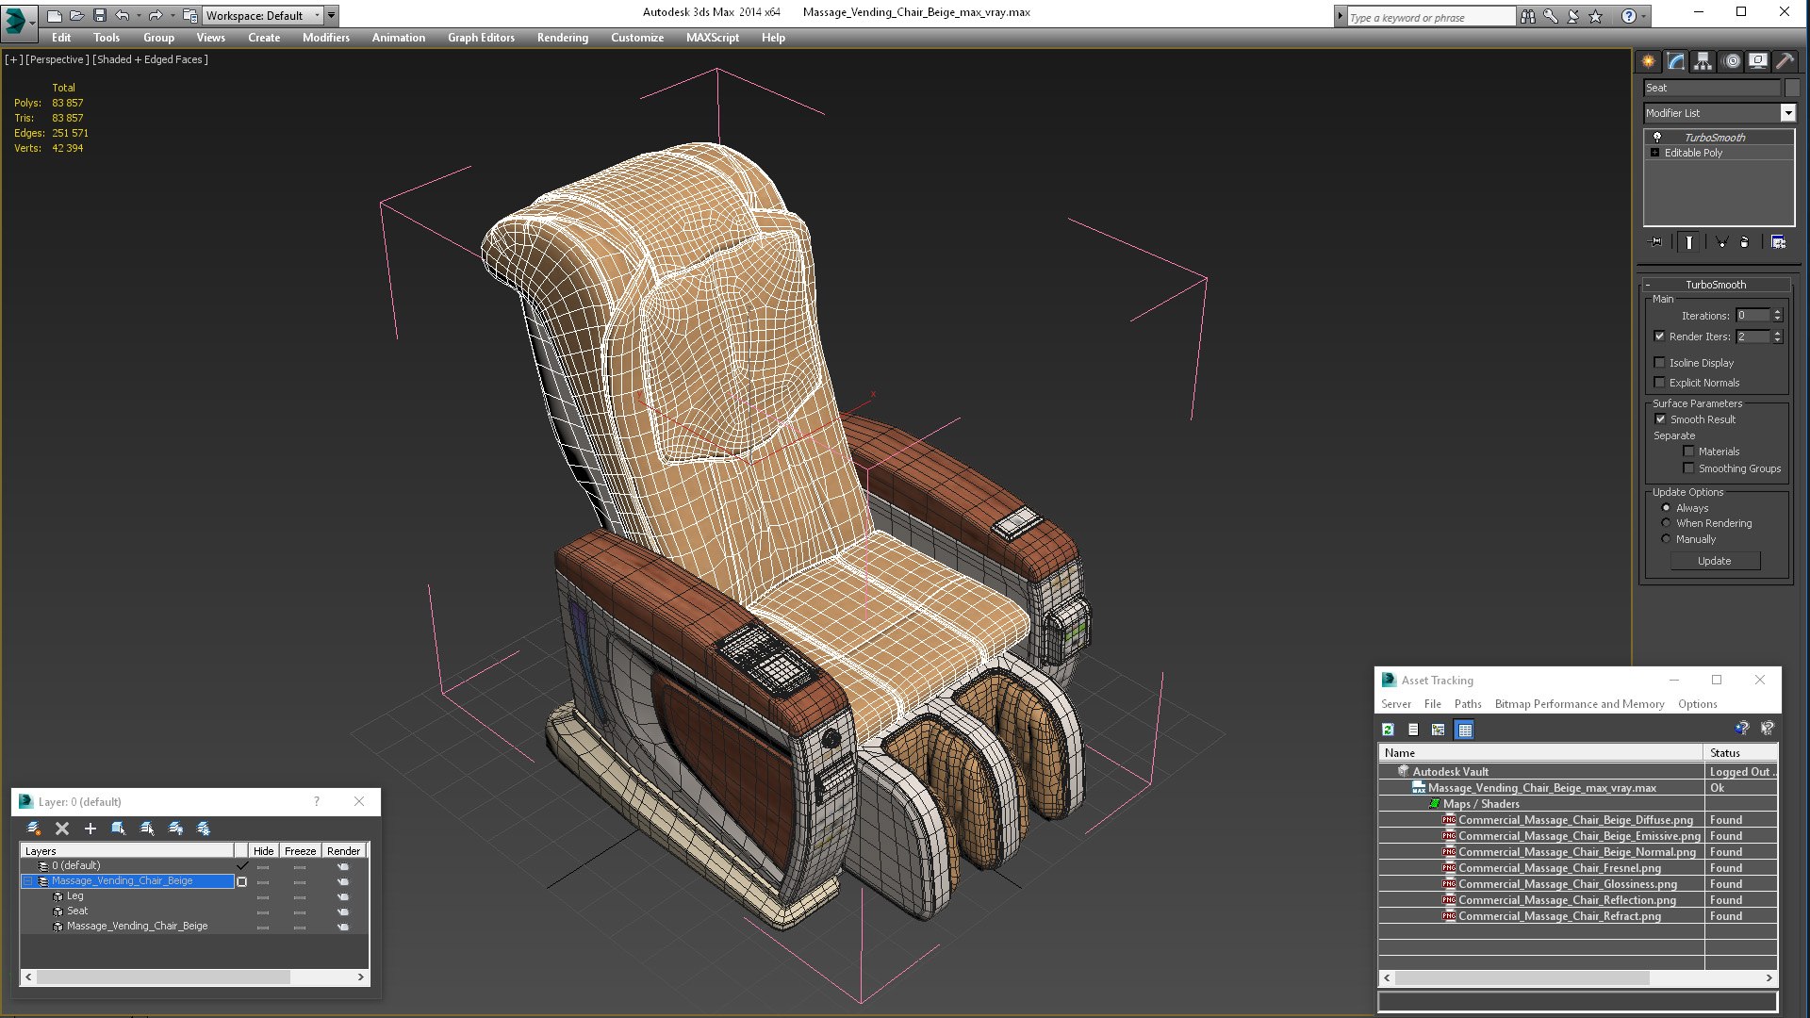Viewport: 1810px width, 1018px height.
Task: Click Add Selected Objects plus icon in the Layer dialog
Action: pyautogui.click(x=90, y=829)
